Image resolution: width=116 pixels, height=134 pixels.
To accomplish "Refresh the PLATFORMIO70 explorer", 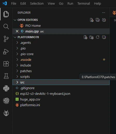I will [98, 37].
